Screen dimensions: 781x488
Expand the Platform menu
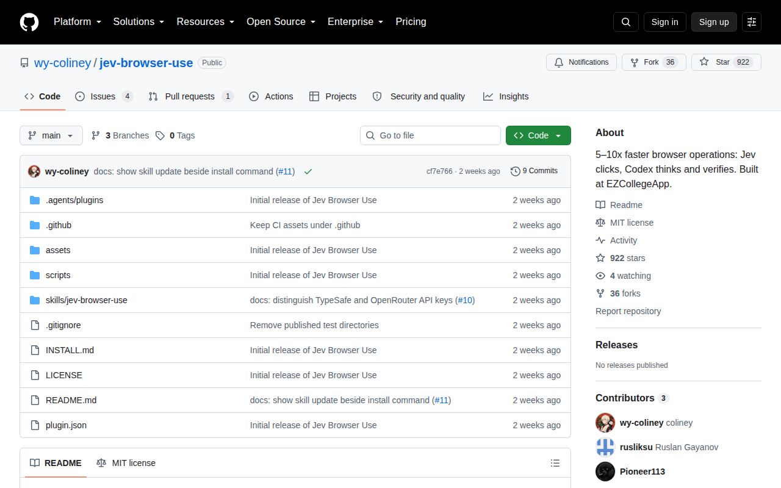click(77, 22)
